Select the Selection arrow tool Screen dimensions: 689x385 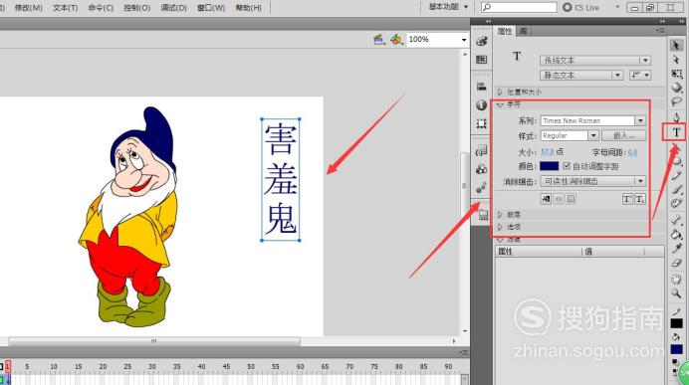pyautogui.click(x=676, y=45)
